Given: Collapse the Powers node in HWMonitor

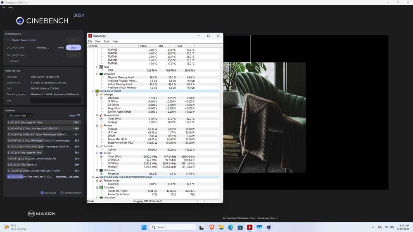Looking at the screenshot, I should [97, 125].
